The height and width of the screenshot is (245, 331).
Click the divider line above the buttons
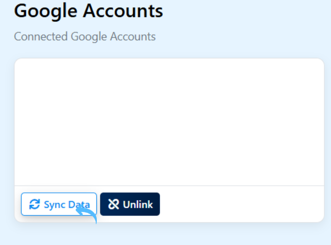[169, 186]
